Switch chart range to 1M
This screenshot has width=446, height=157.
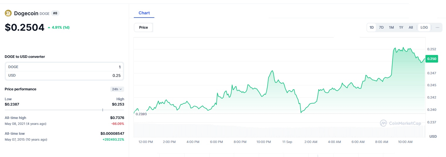[x=391, y=27]
